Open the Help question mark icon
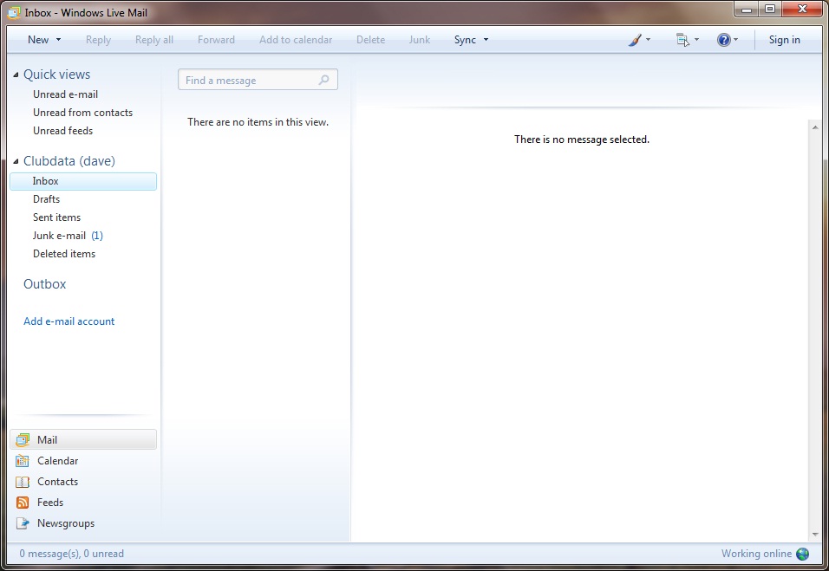829x571 pixels. click(723, 40)
